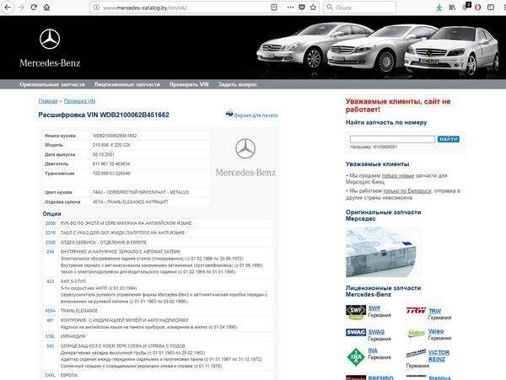Click the header banner with three silver cars

[x=378, y=47]
